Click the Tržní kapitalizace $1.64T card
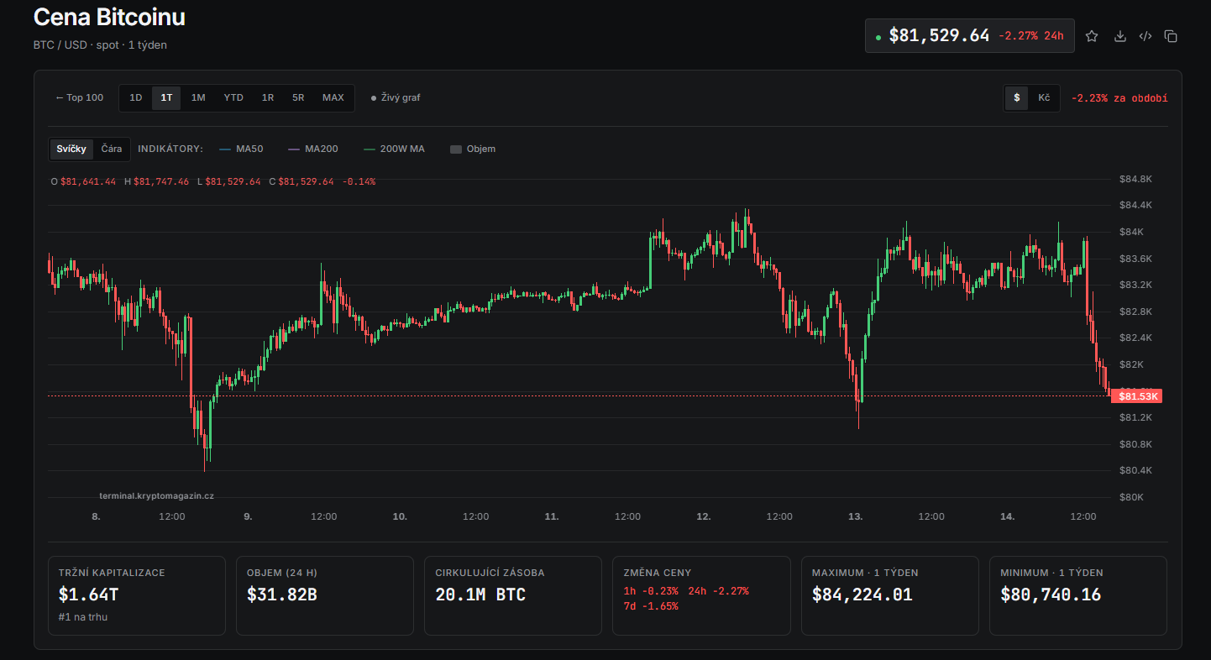 click(137, 595)
